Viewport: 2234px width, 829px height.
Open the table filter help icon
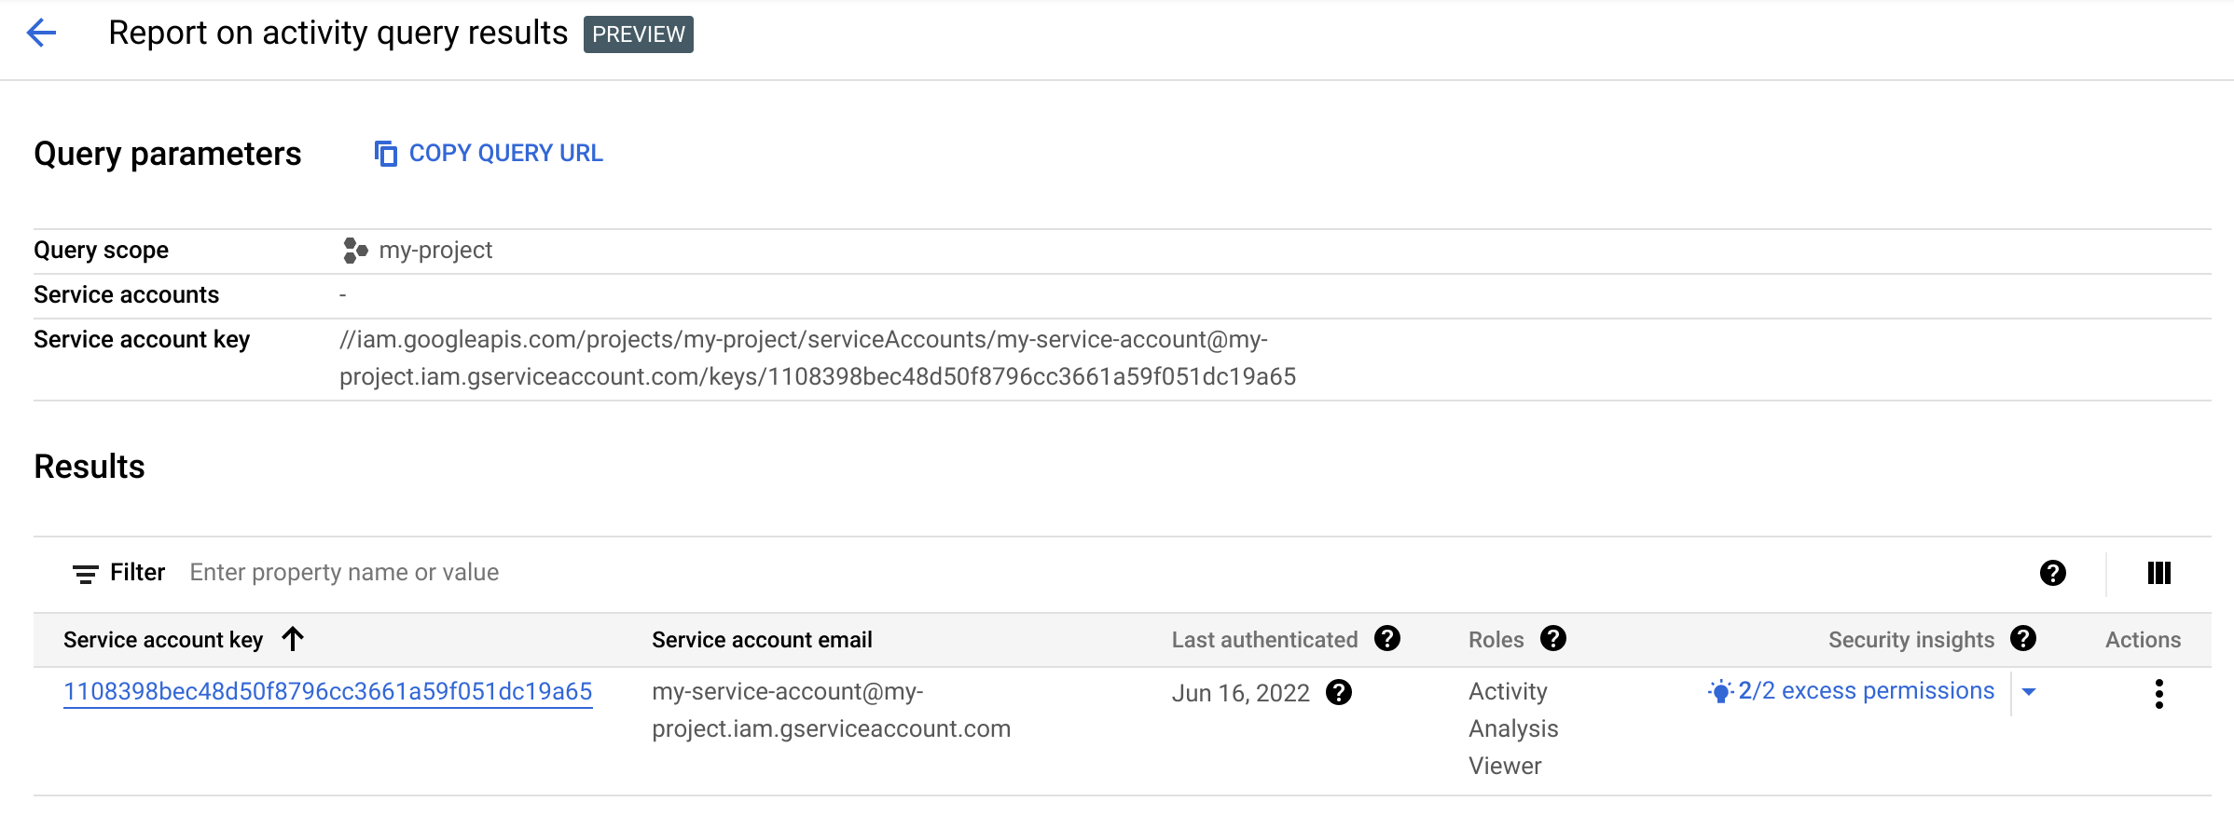(x=2052, y=573)
